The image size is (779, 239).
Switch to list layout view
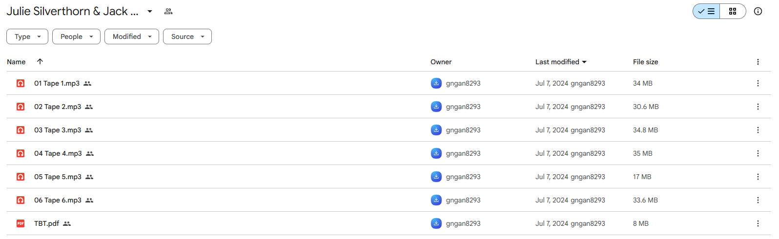click(x=706, y=11)
